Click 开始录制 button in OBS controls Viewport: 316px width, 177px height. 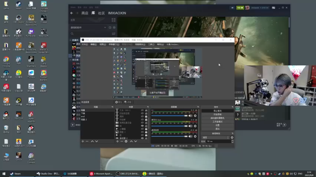pyautogui.click(x=218, y=114)
